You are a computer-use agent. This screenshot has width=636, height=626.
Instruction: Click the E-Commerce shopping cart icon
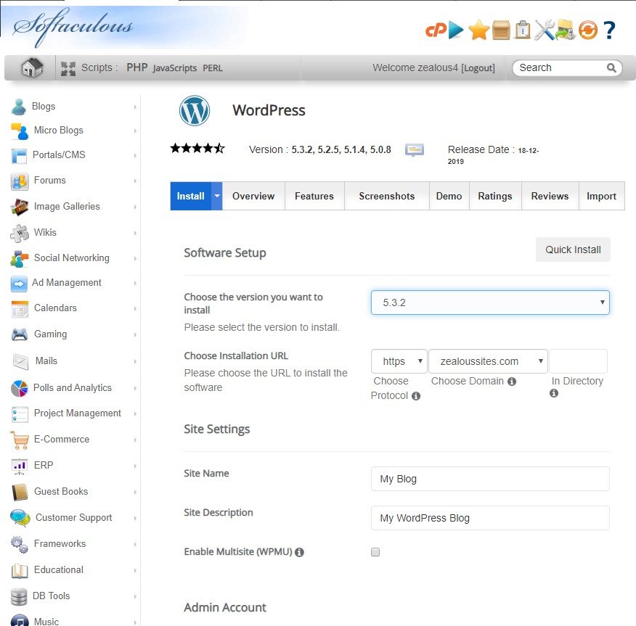[20, 440]
